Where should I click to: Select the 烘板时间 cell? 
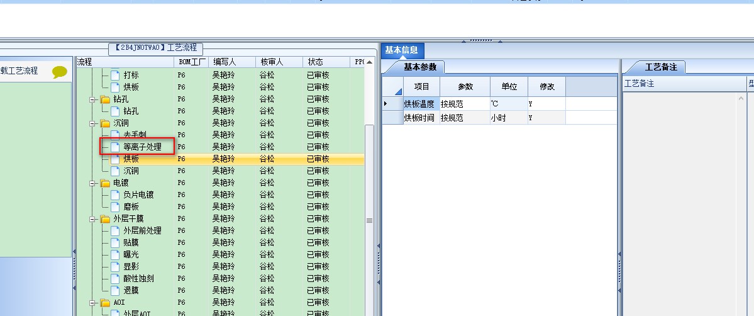click(422, 118)
